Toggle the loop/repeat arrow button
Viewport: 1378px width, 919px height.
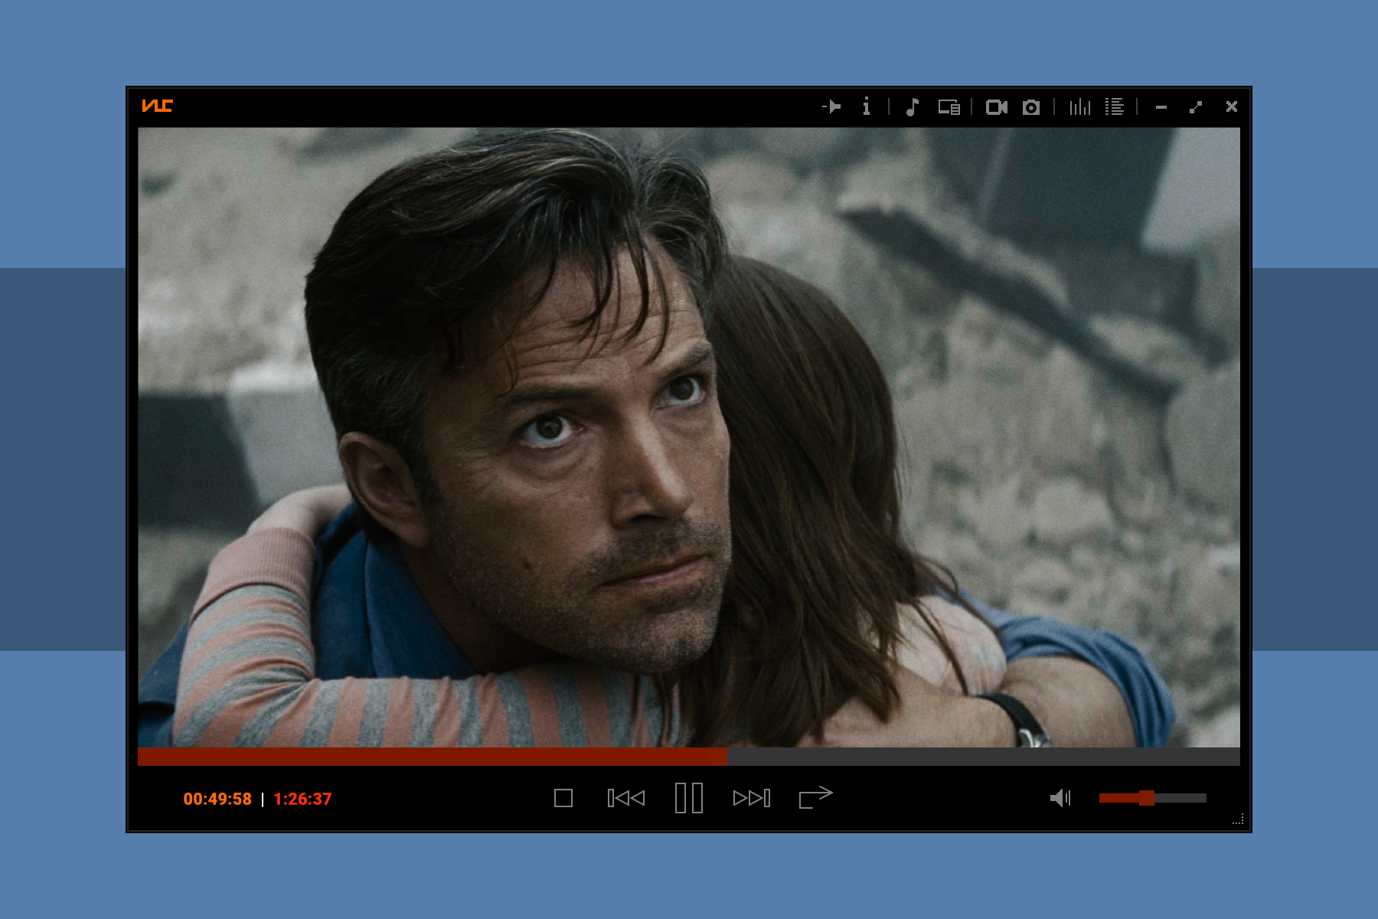click(x=815, y=797)
